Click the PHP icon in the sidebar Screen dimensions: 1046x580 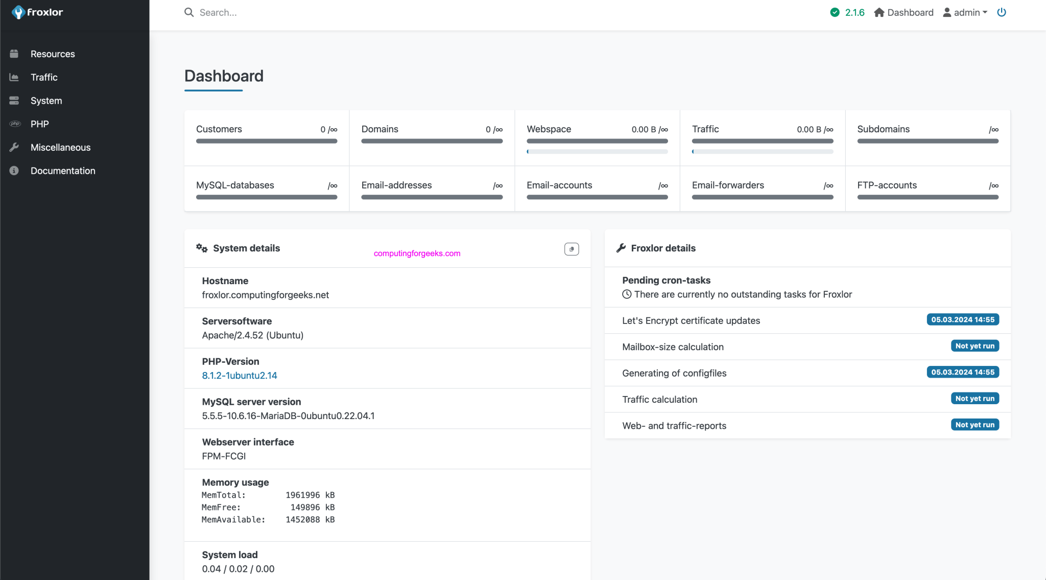[x=14, y=124]
